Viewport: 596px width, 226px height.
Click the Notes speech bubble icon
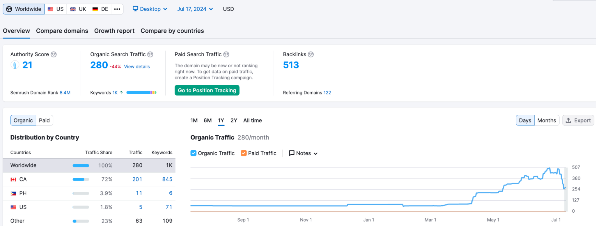point(292,153)
